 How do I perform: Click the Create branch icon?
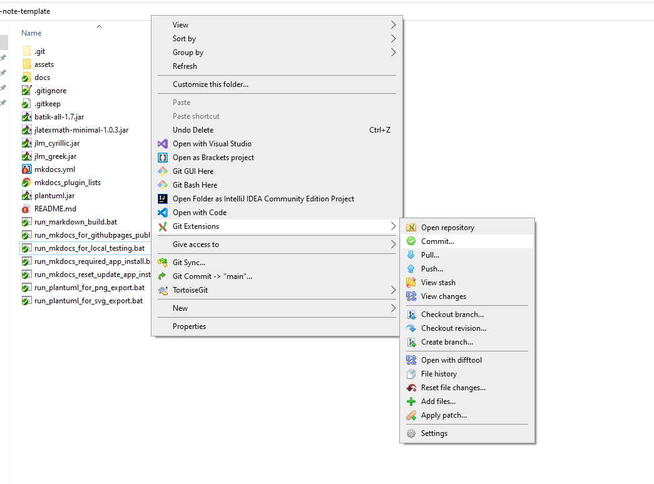411,342
